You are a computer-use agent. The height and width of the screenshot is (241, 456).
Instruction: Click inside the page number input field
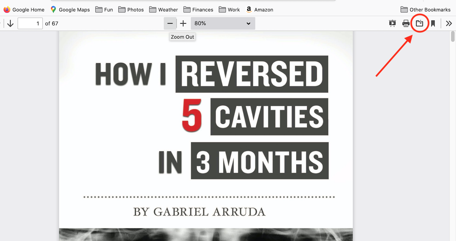click(30, 23)
